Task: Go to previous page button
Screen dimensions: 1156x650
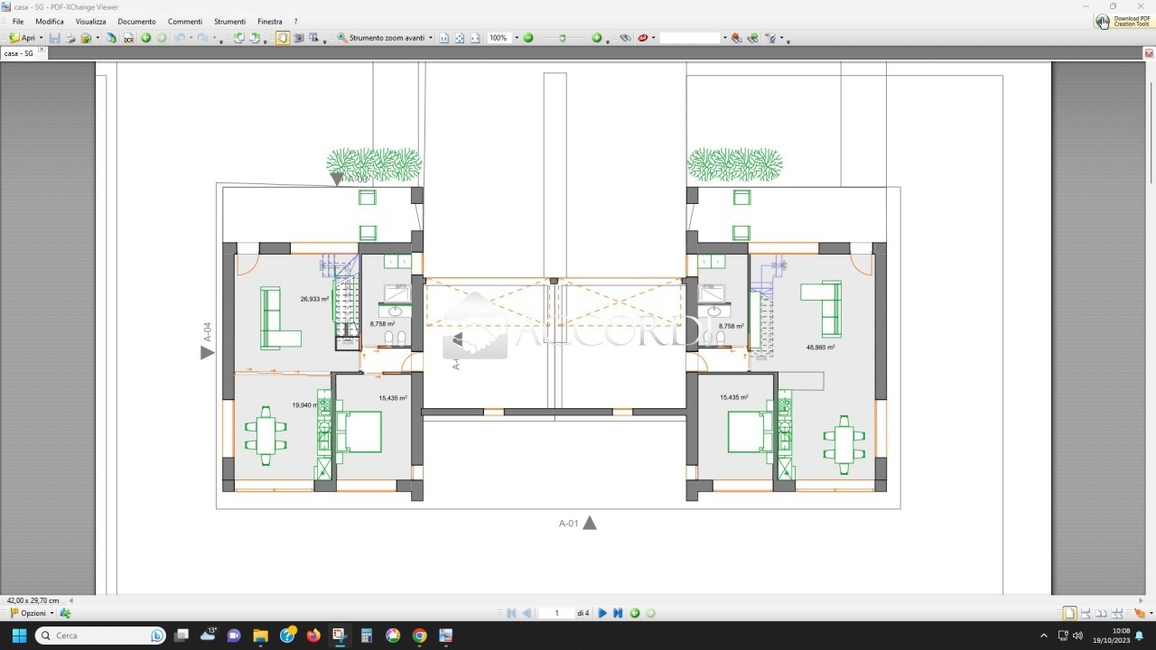Action: (527, 613)
